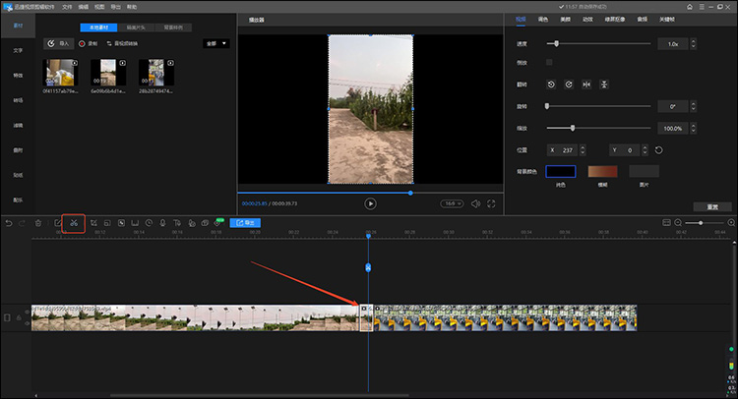Reset position with circular arrow icon
The width and height of the screenshot is (738, 399).
pos(659,150)
